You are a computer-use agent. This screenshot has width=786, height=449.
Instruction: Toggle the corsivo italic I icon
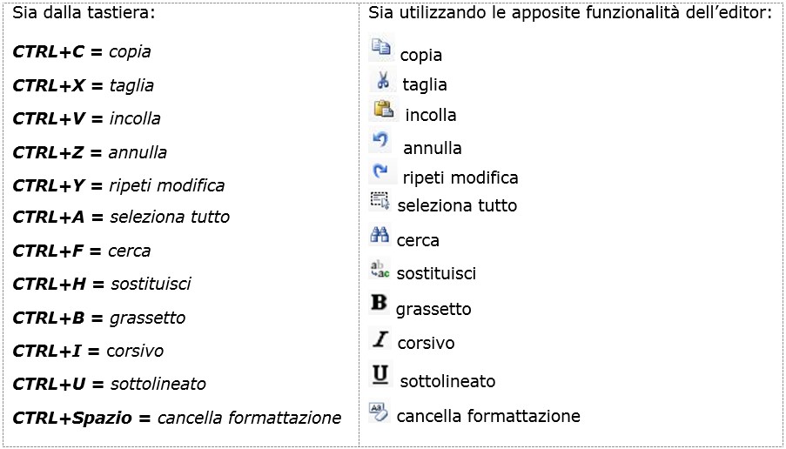tap(380, 339)
